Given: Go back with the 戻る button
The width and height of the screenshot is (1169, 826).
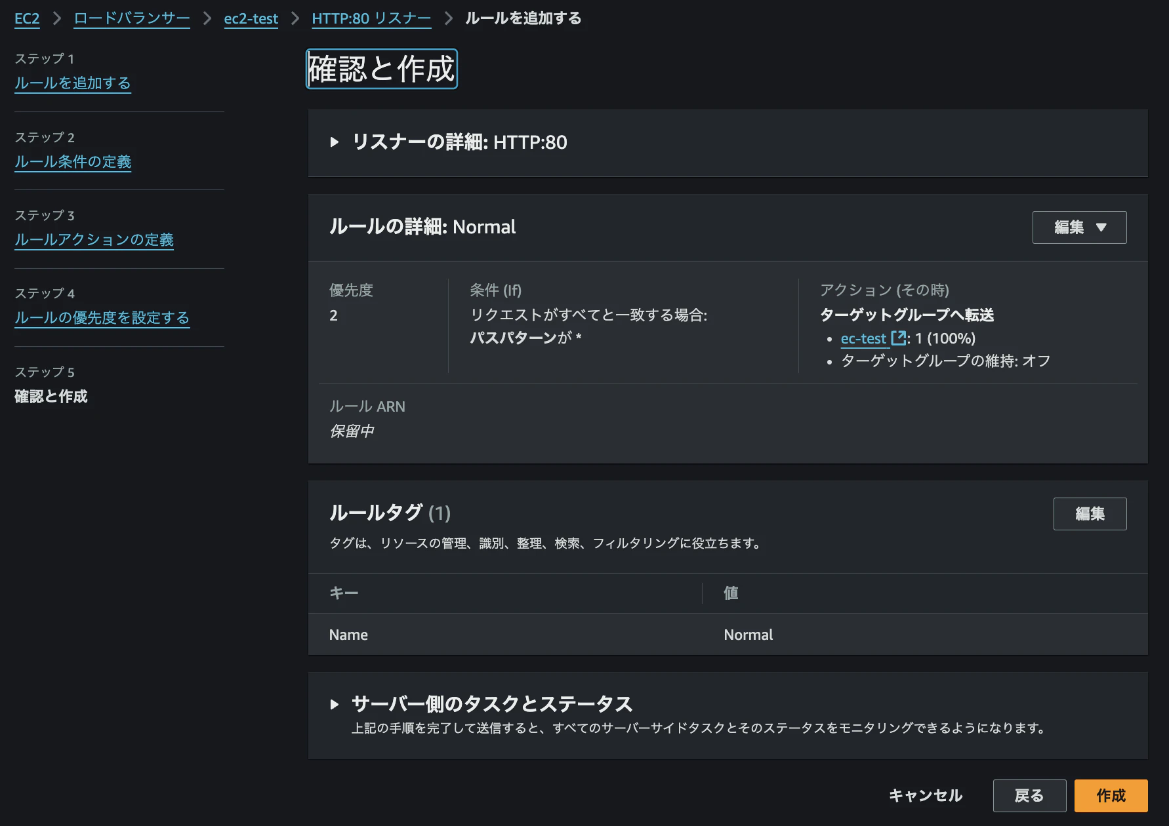Looking at the screenshot, I should (x=1029, y=796).
